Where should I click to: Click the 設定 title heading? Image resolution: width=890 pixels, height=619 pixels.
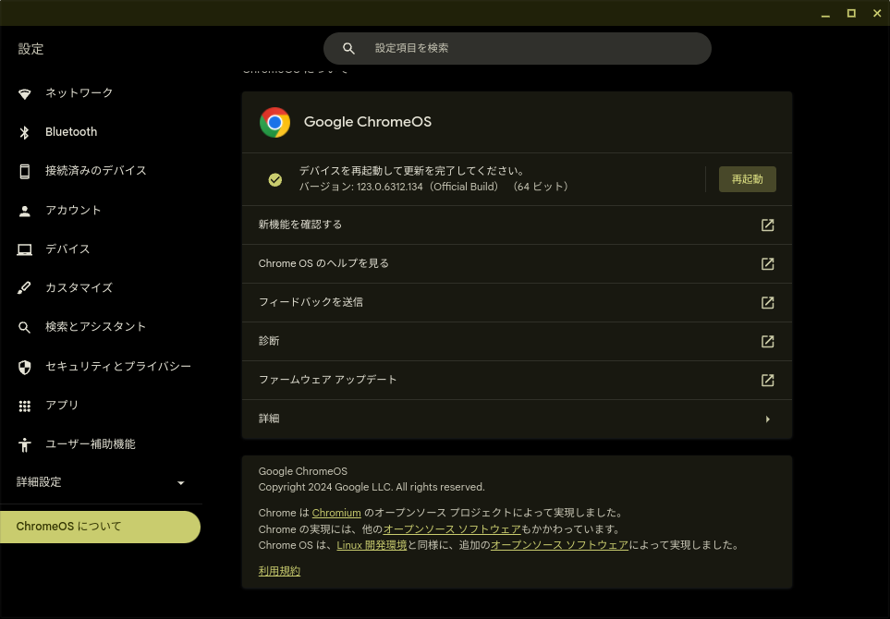(x=30, y=49)
